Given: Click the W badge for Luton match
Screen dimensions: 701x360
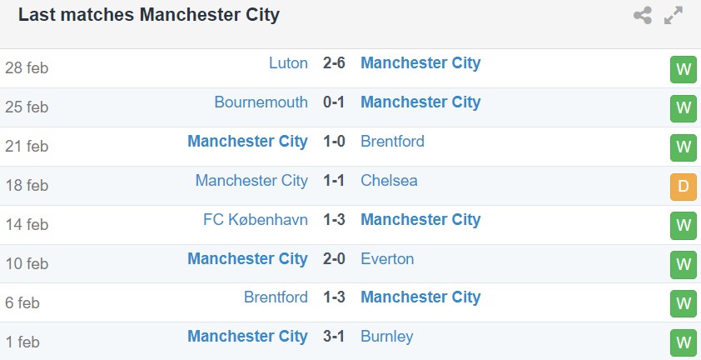Looking at the screenshot, I should coord(683,69).
